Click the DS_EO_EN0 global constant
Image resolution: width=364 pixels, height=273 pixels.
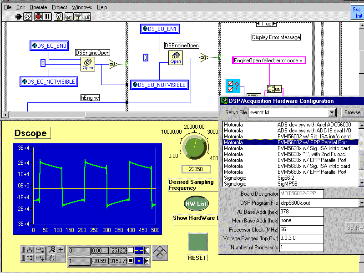click(49, 46)
